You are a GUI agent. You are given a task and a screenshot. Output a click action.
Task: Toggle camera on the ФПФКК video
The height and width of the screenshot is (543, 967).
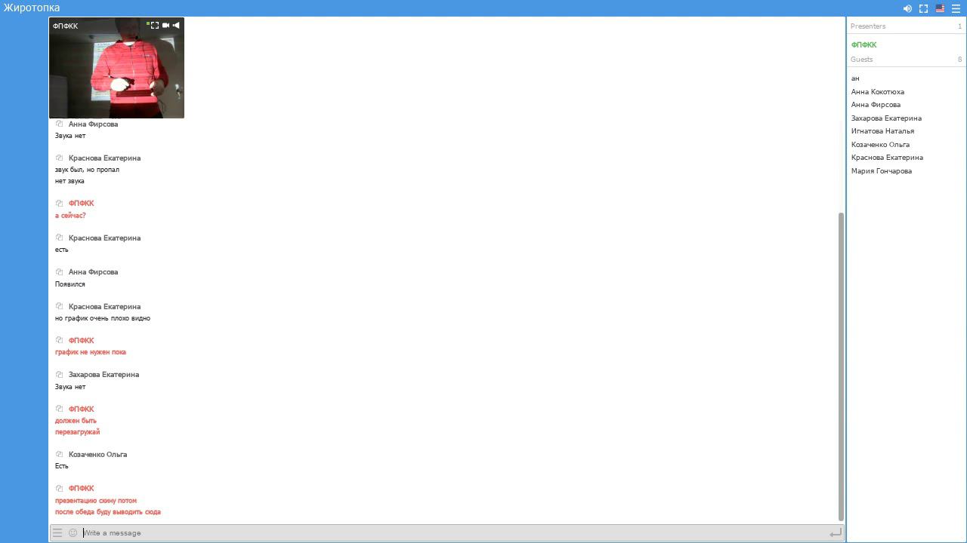pyautogui.click(x=165, y=26)
